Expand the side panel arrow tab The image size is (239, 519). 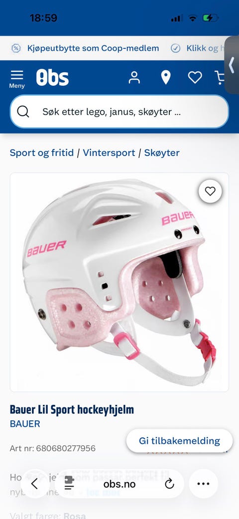[x=232, y=65]
